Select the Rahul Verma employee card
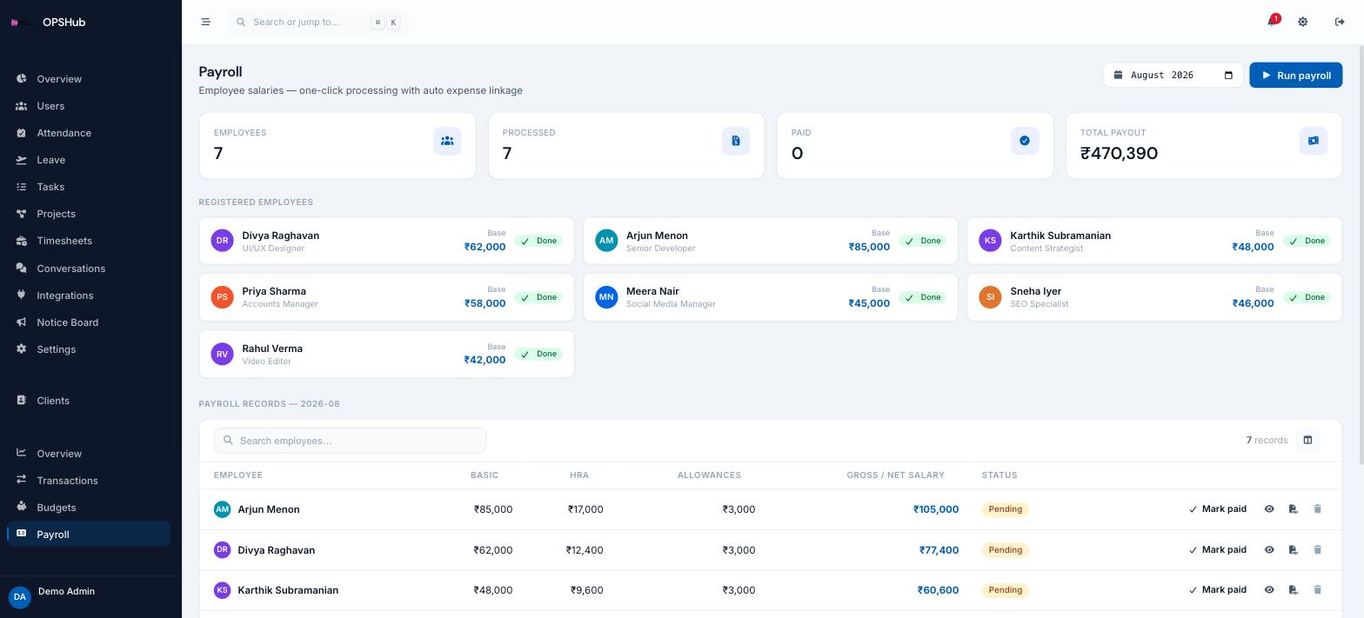1364x618 pixels. (386, 354)
